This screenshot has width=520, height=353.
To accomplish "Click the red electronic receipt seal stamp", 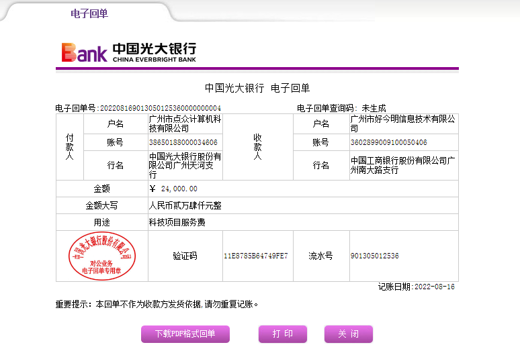I will pyautogui.click(x=102, y=256).
